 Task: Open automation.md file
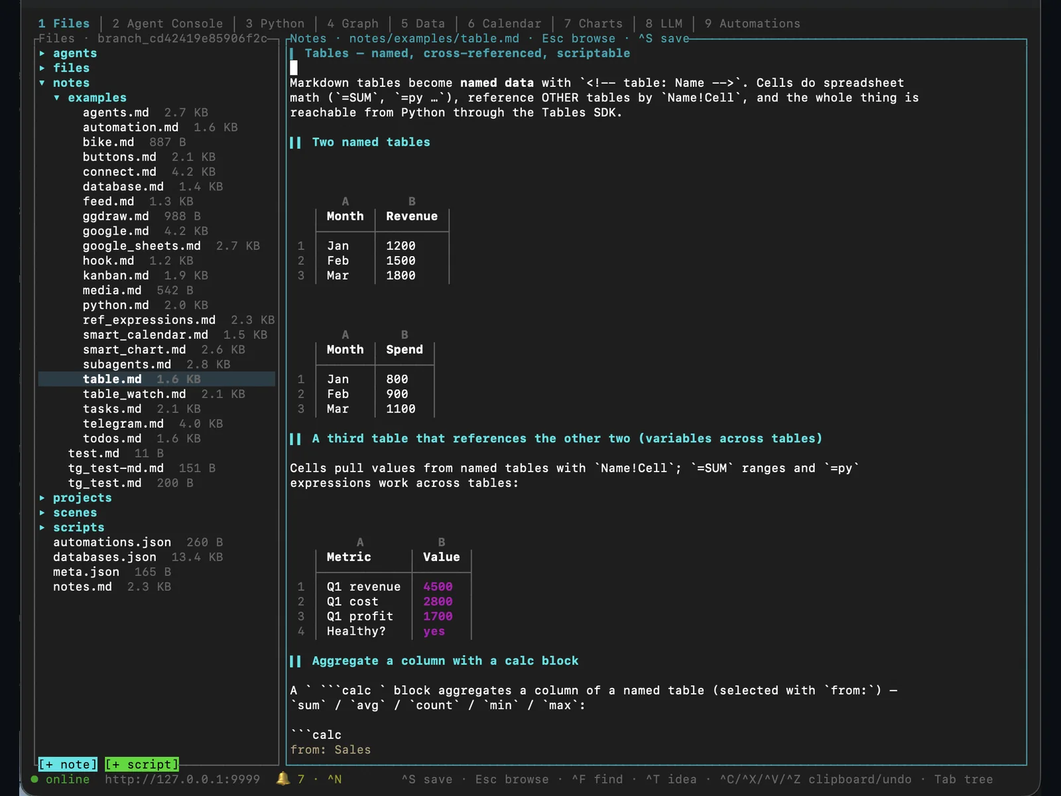point(131,127)
